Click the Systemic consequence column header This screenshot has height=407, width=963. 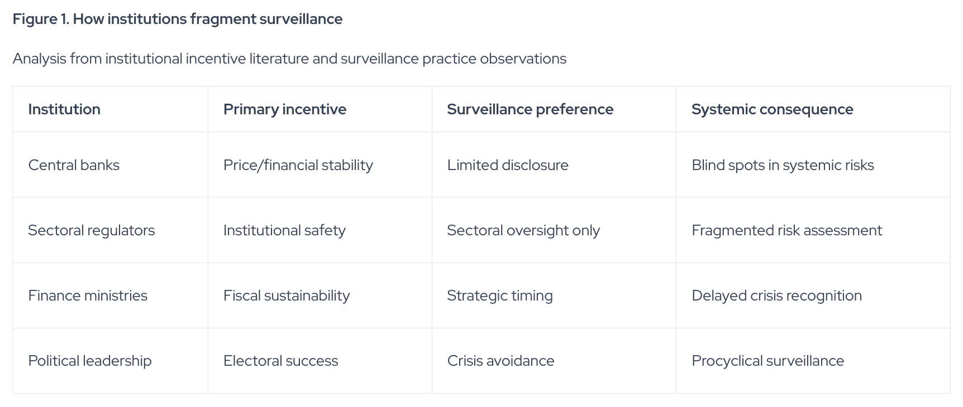click(813, 109)
